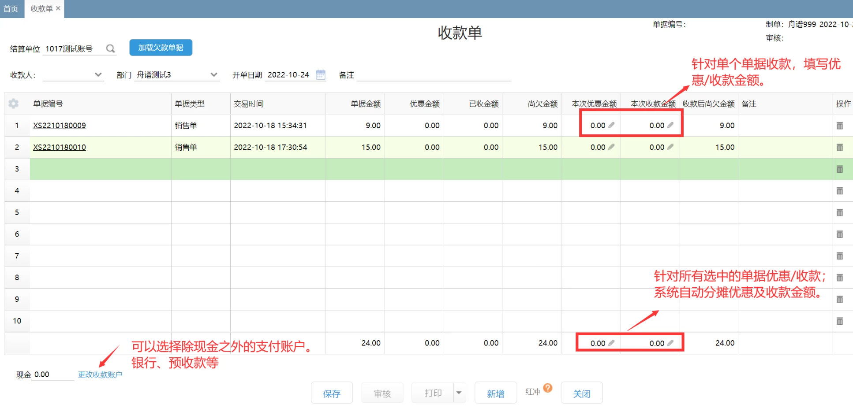Select the 收款单 tab
This screenshot has height=408, width=853.
pyautogui.click(x=41, y=9)
